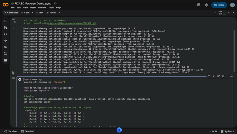Add a new Code cell
The width and height of the screenshot is (237, 134).
tap(25, 13)
